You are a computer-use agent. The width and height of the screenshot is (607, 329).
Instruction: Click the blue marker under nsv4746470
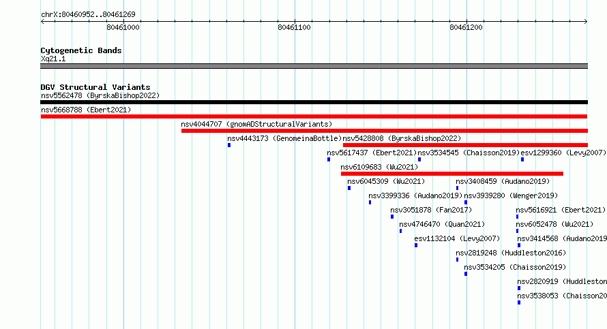click(400, 231)
